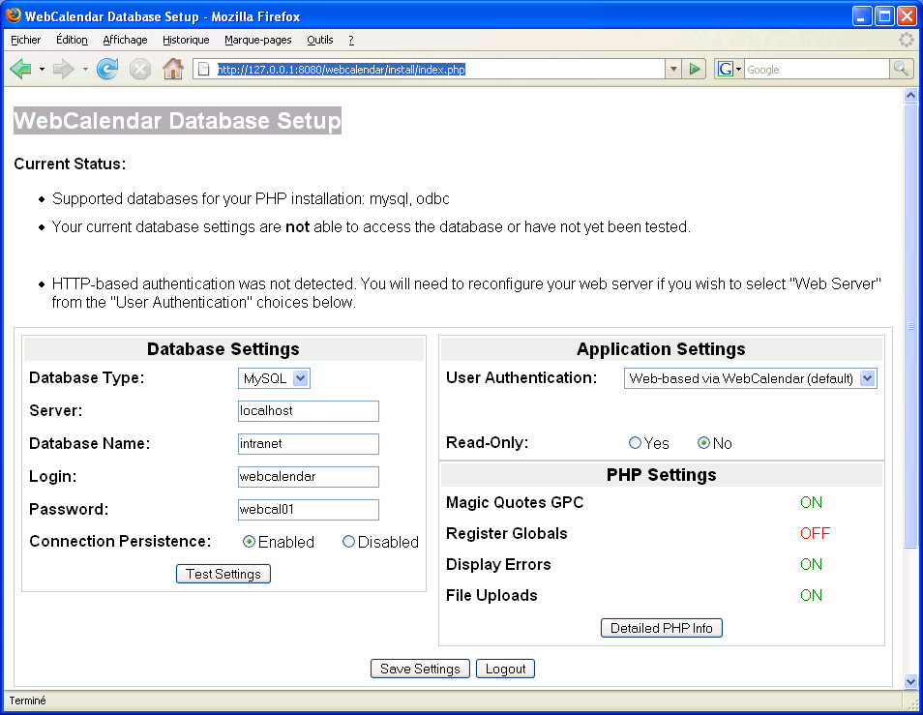The width and height of the screenshot is (923, 715).
Task: Click the PHP Settings header
Action: [x=661, y=474]
